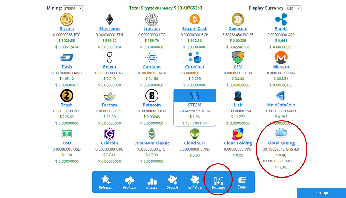Follow the Cloud SETI link
This screenshot has height=198, width=346.
(195, 143)
